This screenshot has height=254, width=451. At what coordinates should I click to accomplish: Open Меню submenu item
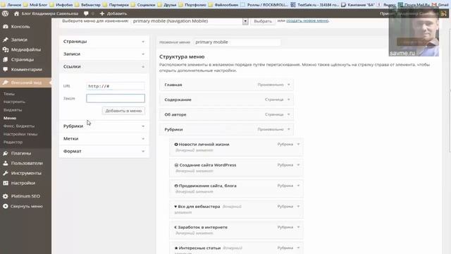coord(10,118)
